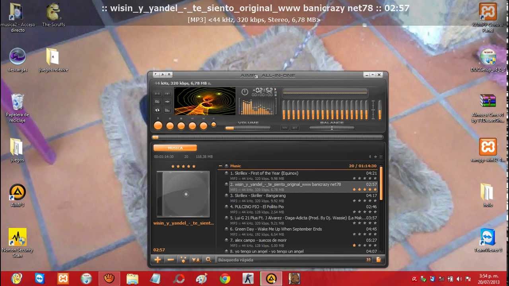Add files with the plus button
This screenshot has width=509, height=286.
click(x=158, y=260)
